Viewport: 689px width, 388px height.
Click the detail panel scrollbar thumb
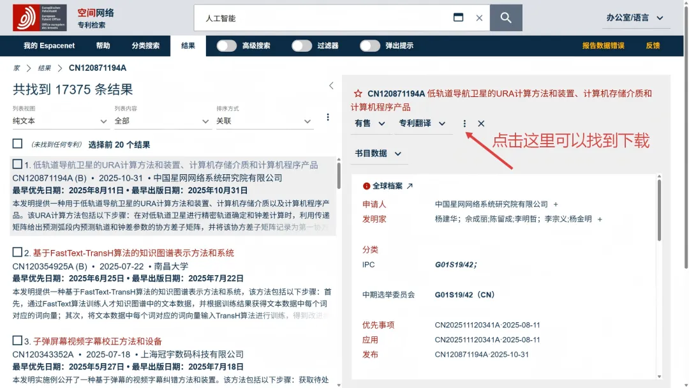tap(659, 210)
